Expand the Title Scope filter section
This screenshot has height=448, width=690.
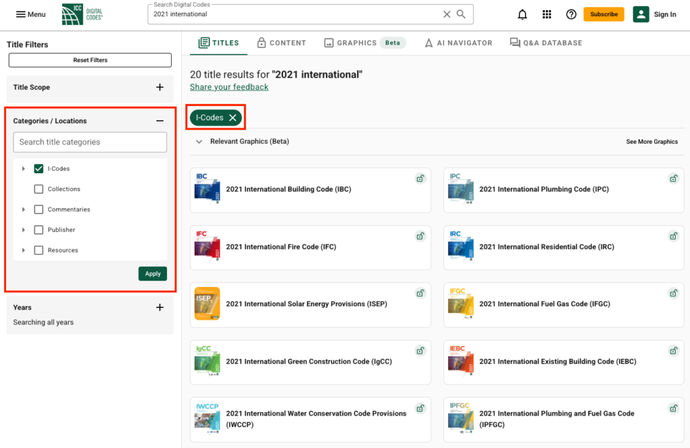click(160, 87)
